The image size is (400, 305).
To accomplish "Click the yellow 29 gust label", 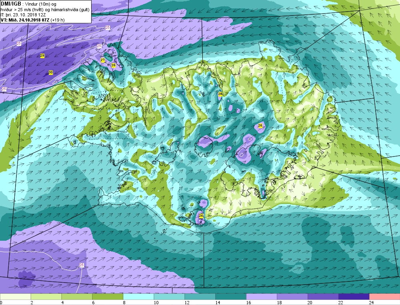I will [x=42, y=55].
